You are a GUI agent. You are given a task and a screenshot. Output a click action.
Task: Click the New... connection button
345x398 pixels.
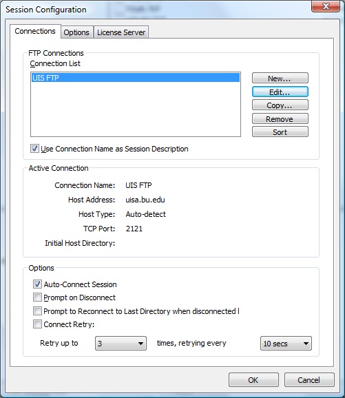(280, 78)
